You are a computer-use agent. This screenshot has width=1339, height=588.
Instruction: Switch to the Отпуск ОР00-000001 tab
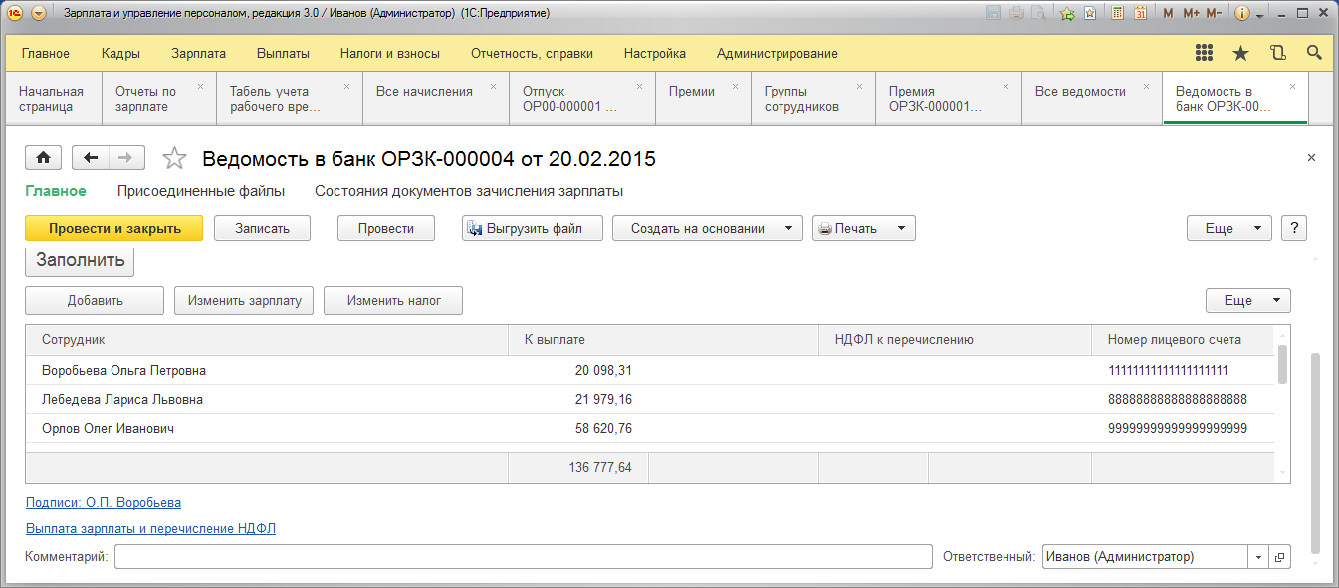coord(582,98)
